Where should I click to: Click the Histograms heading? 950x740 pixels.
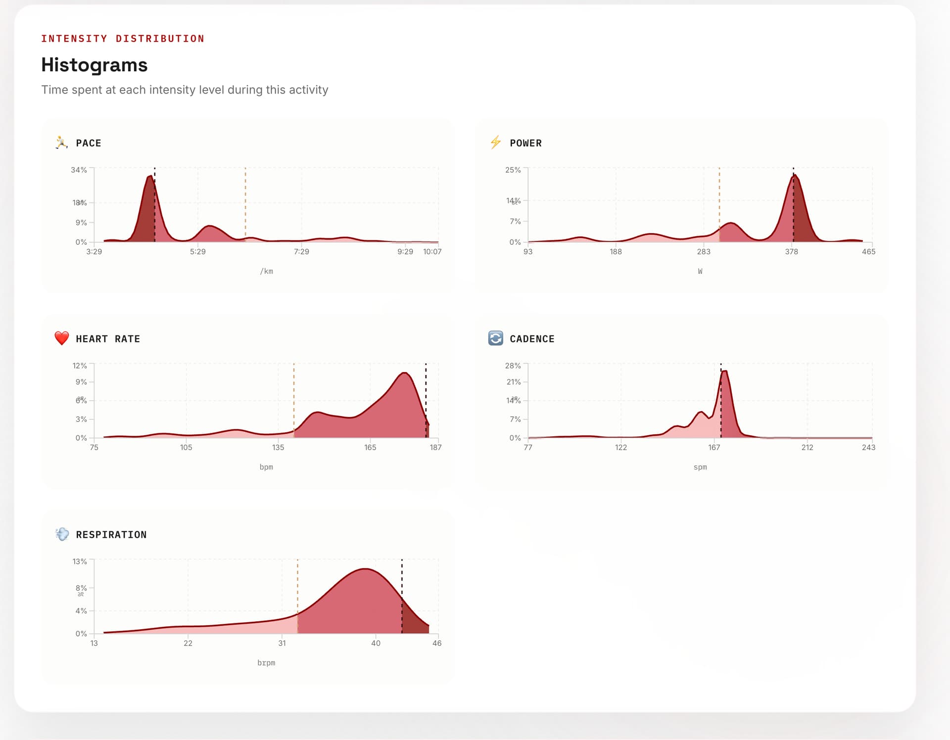click(x=95, y=65)
